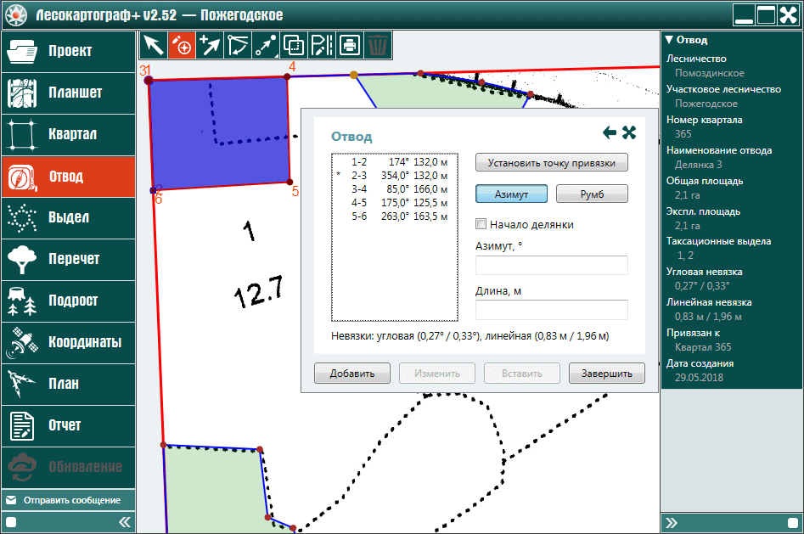Click Установить точку привязки button

(552, 162)
